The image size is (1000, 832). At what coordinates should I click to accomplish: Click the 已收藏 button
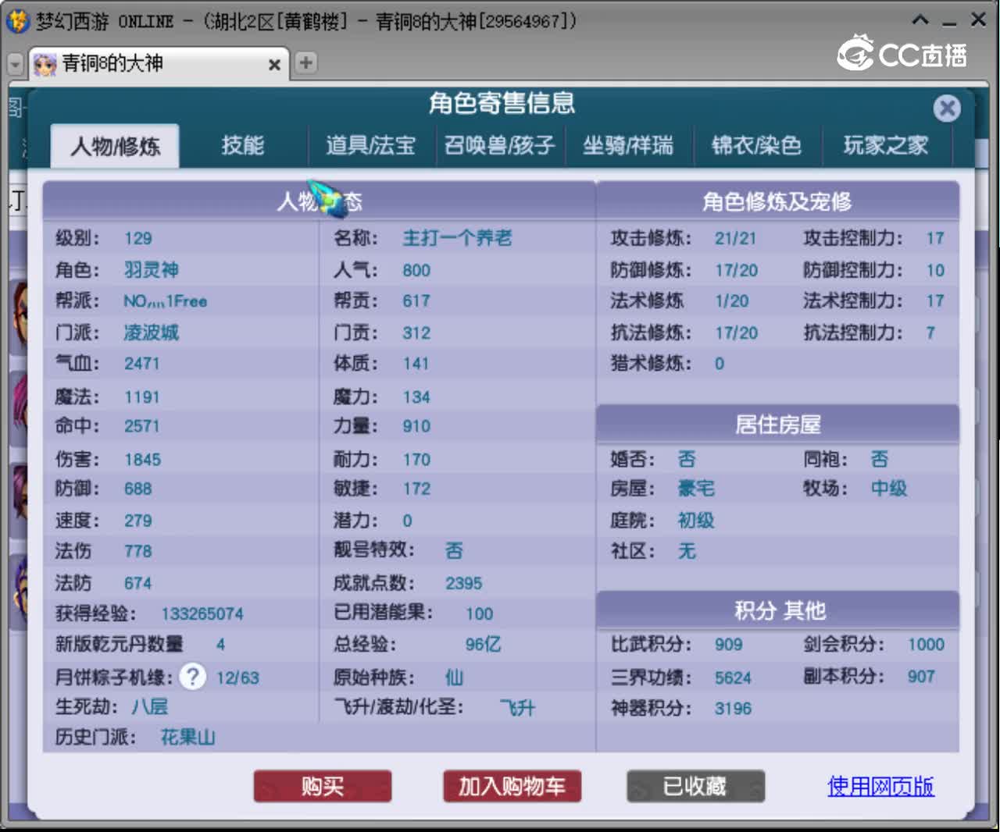click(x=695, y=786)
